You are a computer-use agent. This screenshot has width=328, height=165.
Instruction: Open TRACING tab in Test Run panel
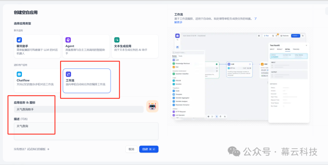(296, 49)
